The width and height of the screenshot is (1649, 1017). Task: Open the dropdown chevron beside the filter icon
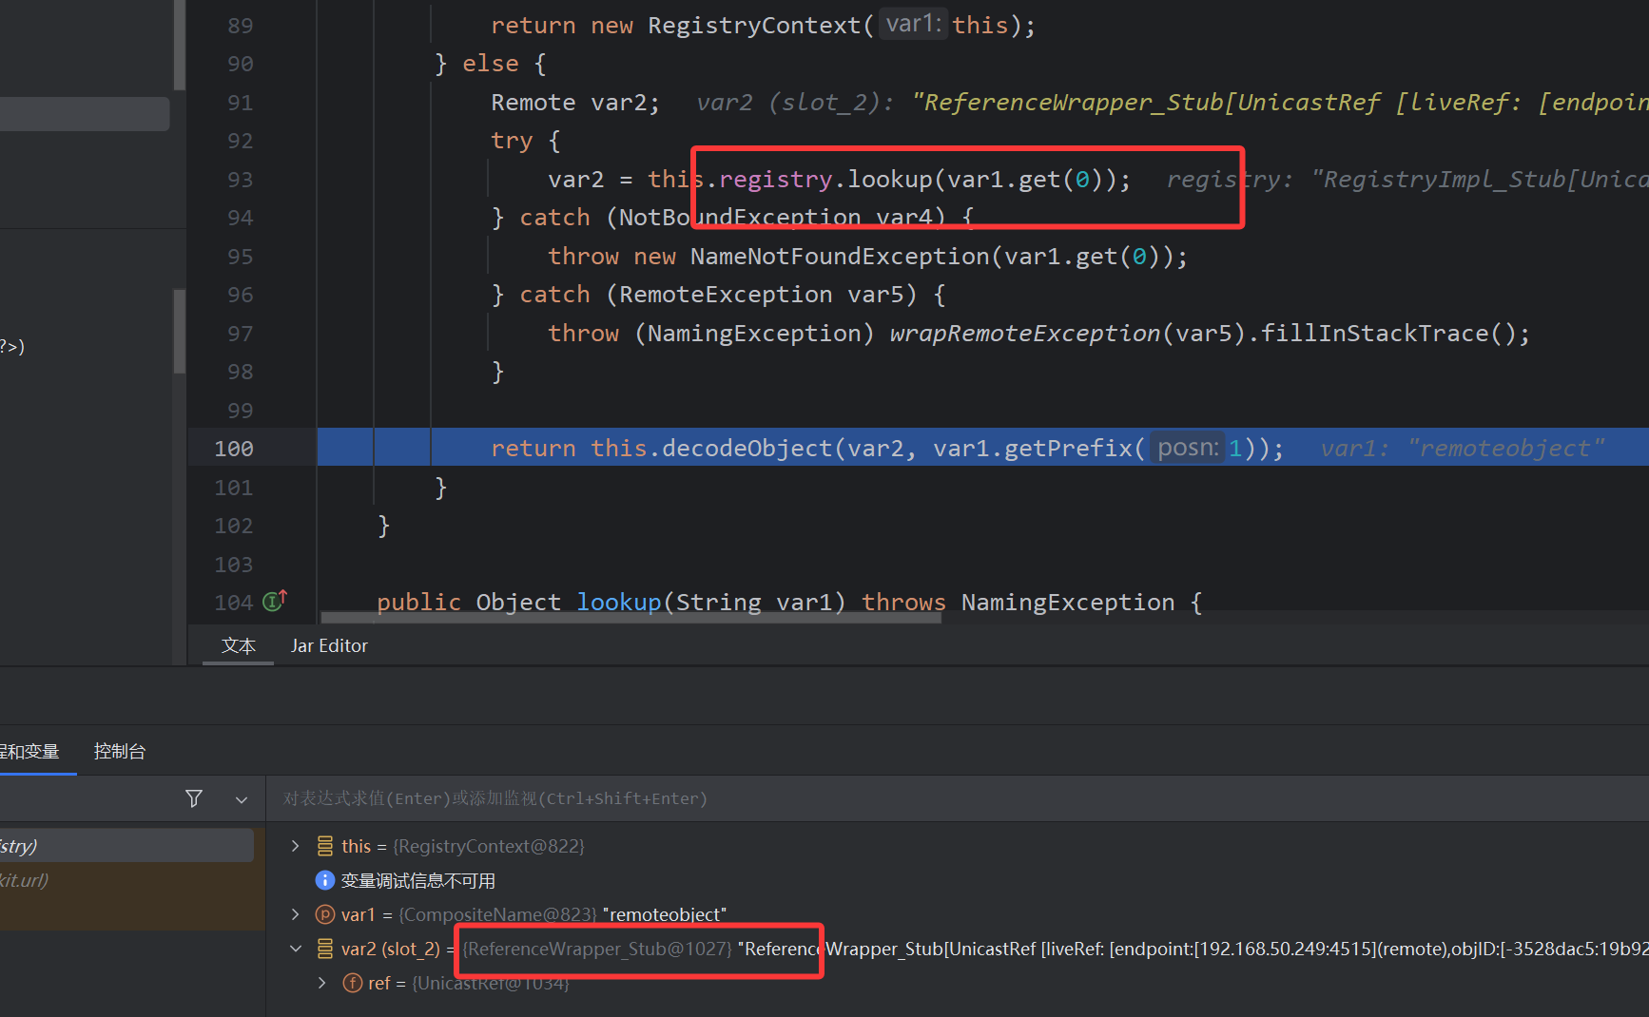pos(242,799)
